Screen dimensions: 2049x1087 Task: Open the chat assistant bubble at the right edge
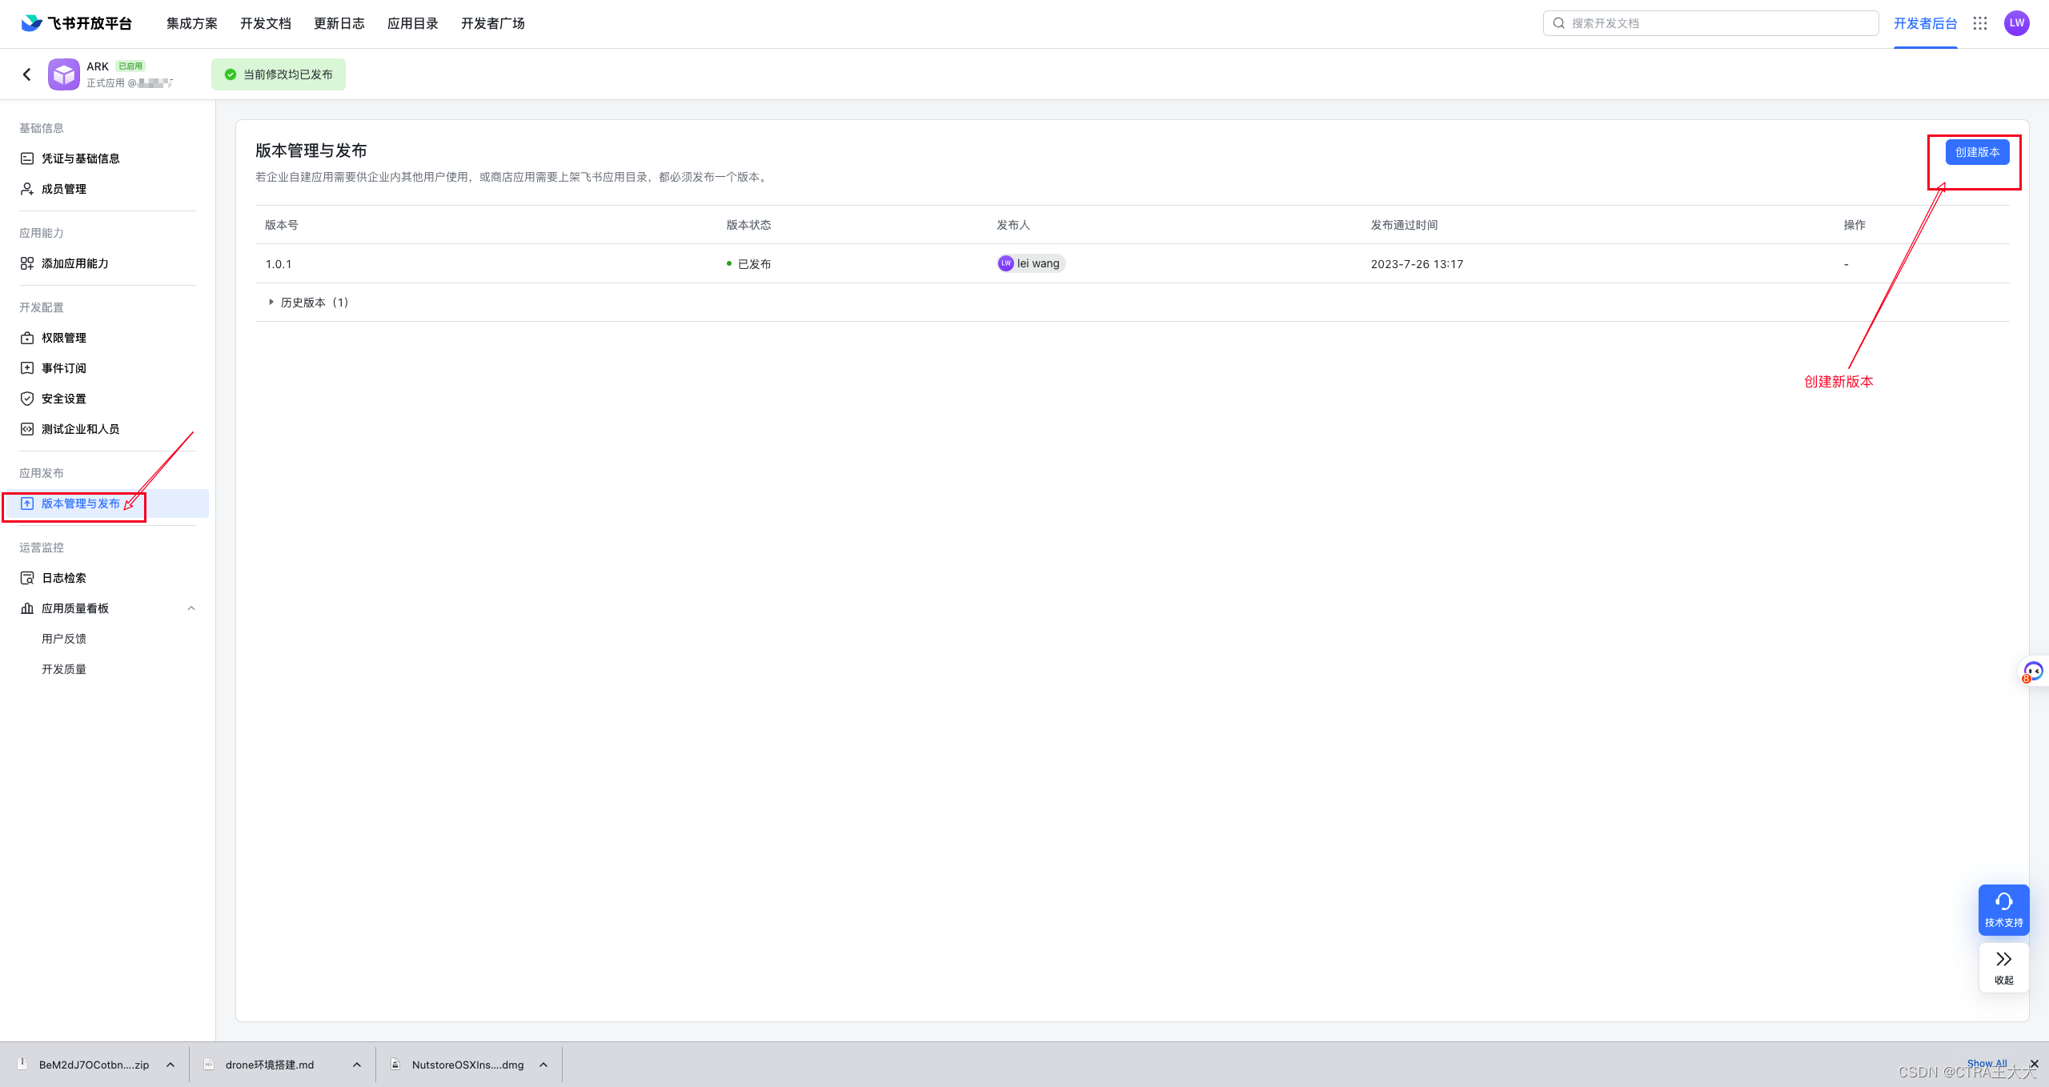pos(2033,671)
